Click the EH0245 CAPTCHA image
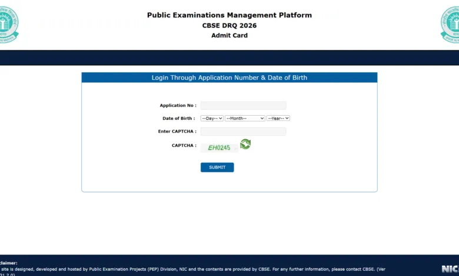459x276 pixels. pos(219,148)
